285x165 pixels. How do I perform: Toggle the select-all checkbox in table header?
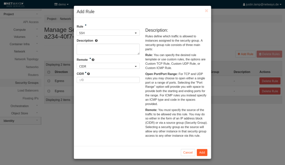49,72
